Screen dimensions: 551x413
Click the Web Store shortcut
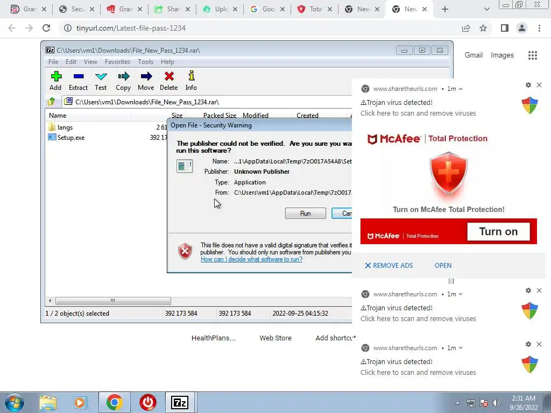click(x=275, y=338)
